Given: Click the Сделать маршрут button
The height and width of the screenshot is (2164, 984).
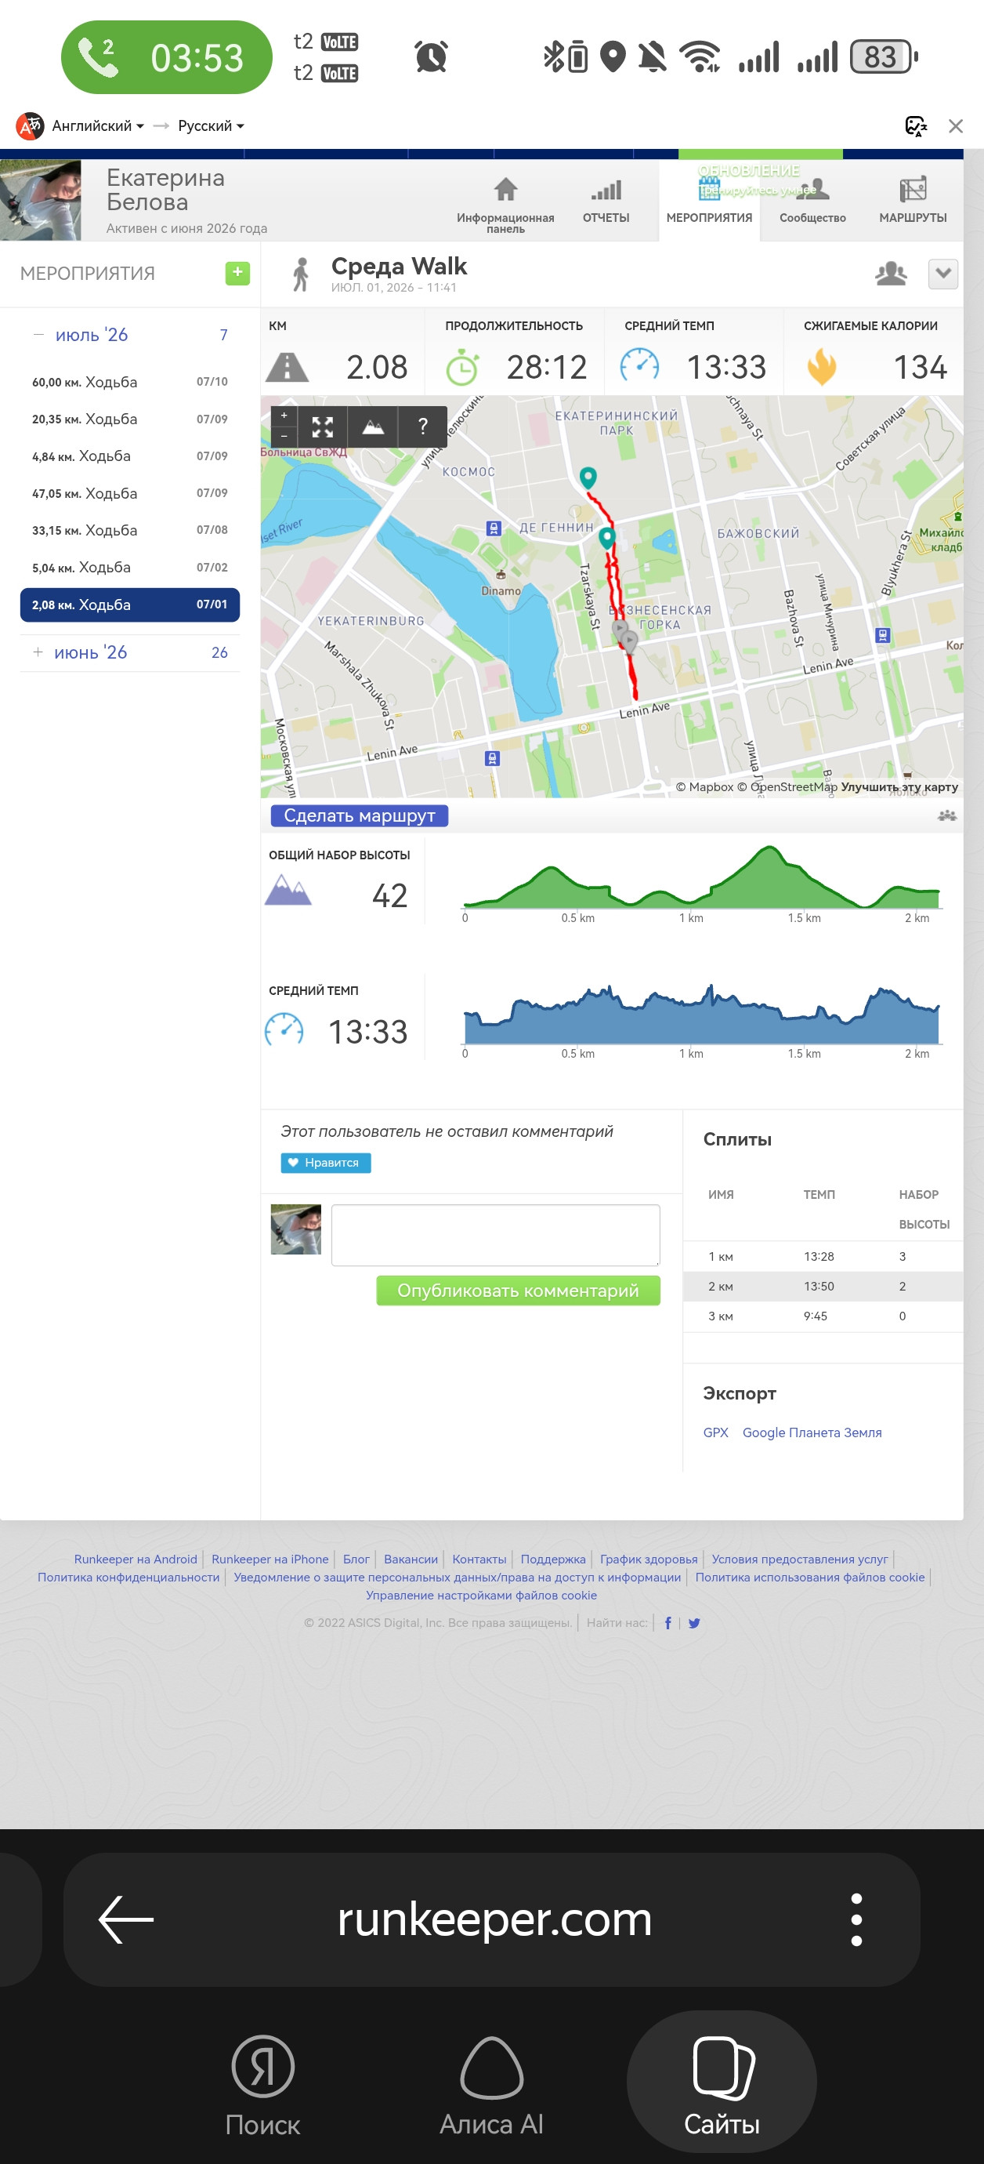Looking at the screenshot, I should point(360,815).
